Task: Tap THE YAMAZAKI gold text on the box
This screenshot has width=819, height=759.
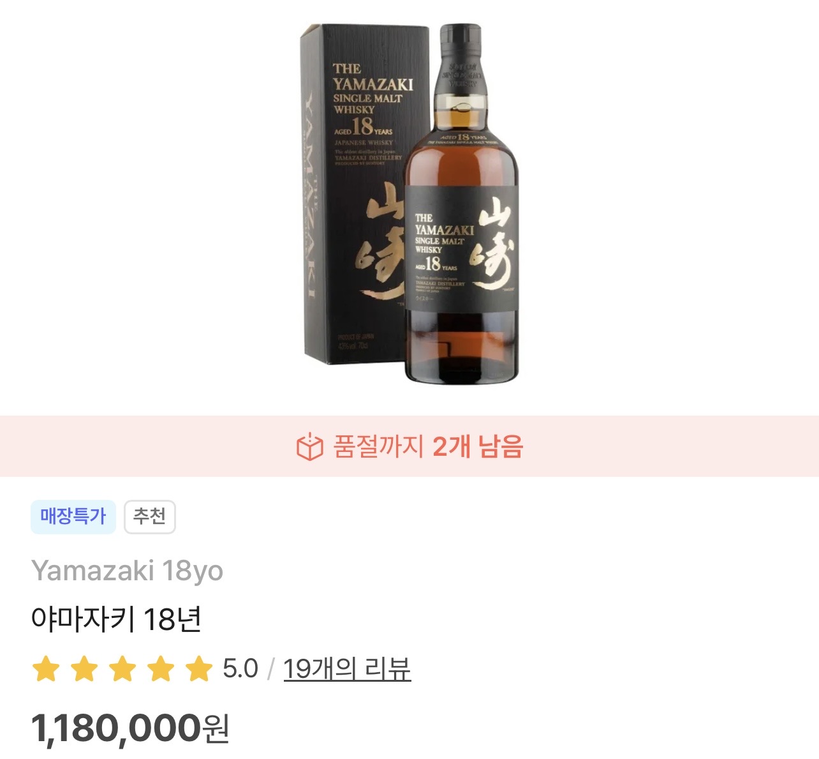Action: (373, 77)
